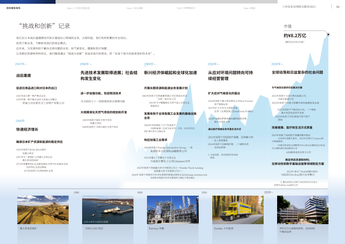Select the 2000年— era label
Viewport: 345px width, 244px height.
point(150,64)
